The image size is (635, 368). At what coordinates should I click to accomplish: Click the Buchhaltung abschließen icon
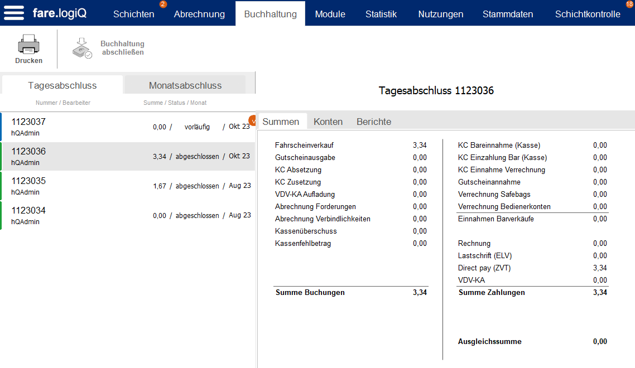click(x=81, y=49)
